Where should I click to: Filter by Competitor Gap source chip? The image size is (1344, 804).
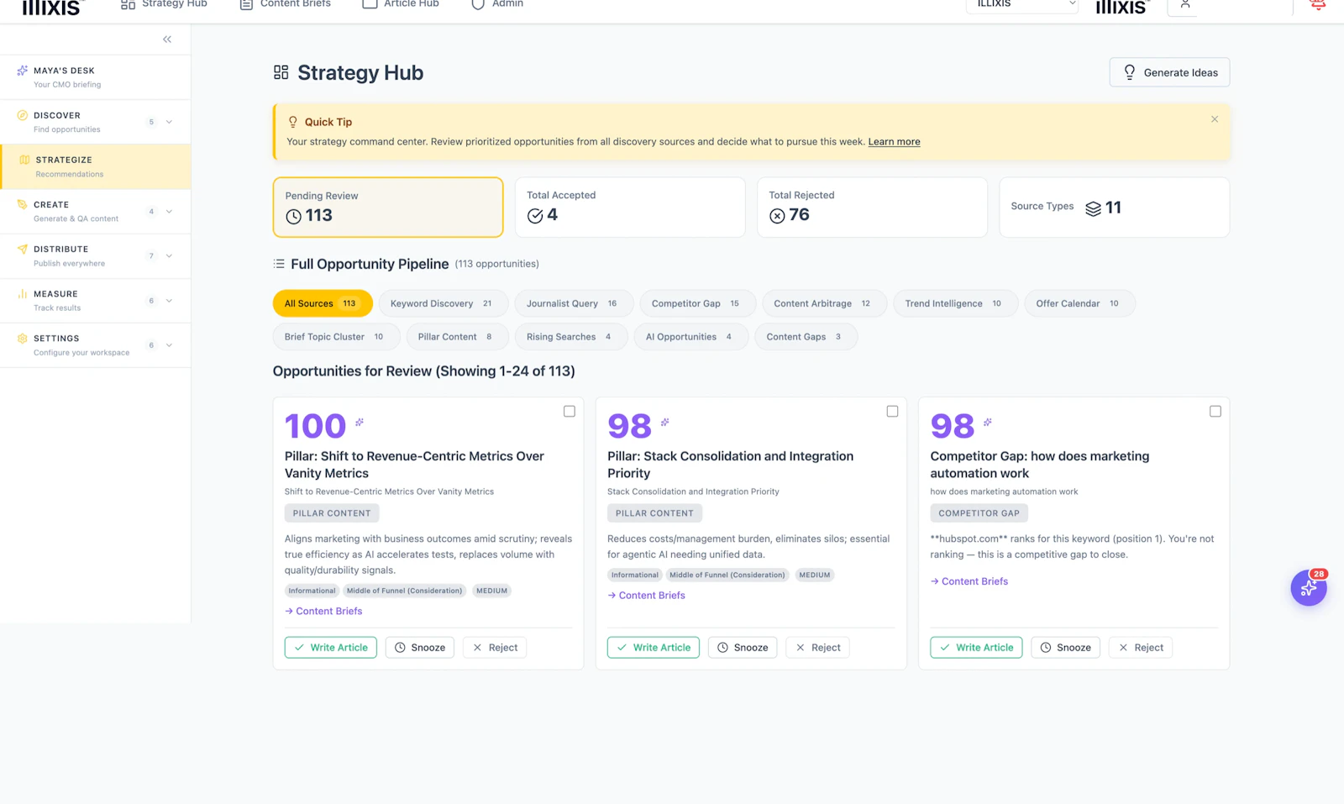pyautogui.click(x=698, y=303)
